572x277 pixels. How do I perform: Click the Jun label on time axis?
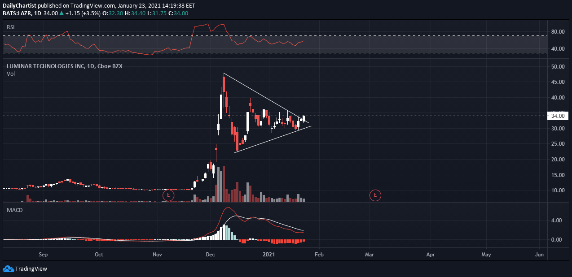tap(540, 255)
